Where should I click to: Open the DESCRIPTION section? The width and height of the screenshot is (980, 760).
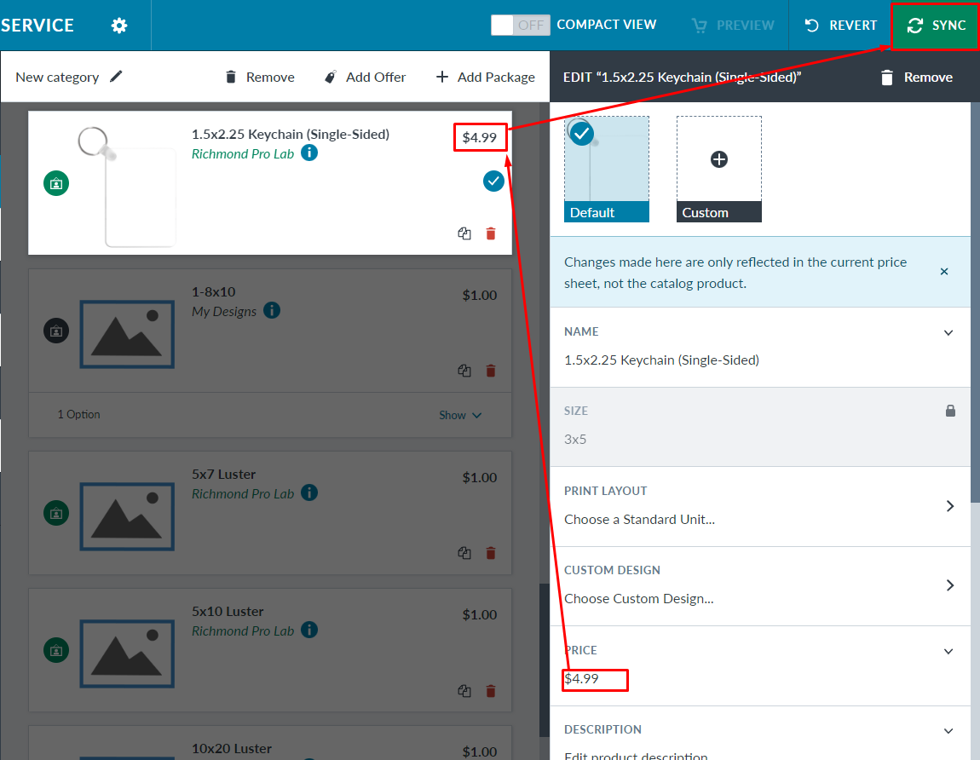point(948,730)
